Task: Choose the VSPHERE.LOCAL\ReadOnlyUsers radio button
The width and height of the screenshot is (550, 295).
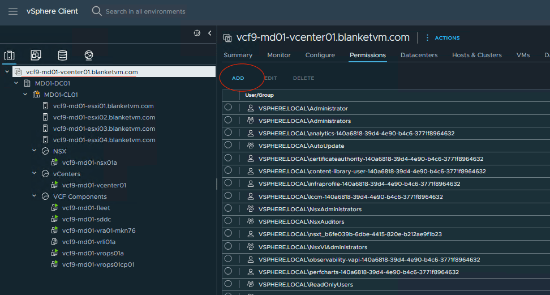Action: click(228, 284)
